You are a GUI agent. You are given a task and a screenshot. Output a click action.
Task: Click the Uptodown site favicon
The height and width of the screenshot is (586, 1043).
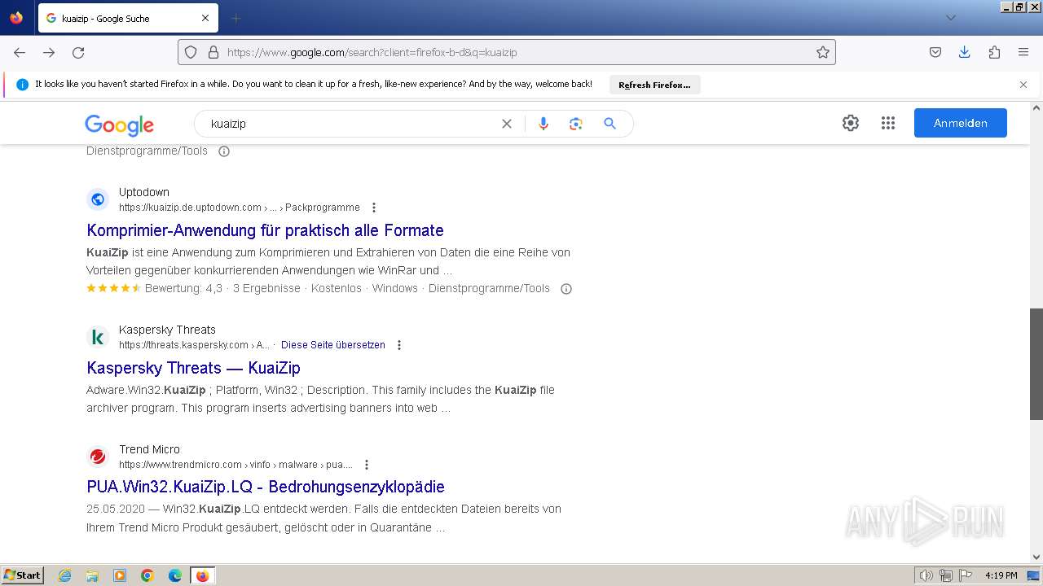point(98,199)
